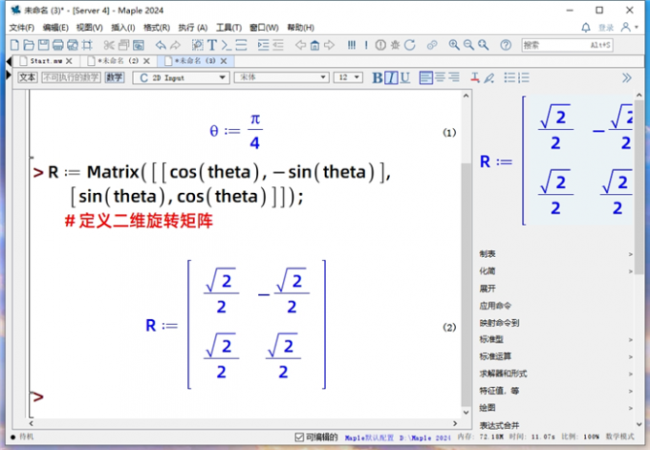Open the help question mark icon
This screenshot has width=650, height=450.
pos(506,45)
